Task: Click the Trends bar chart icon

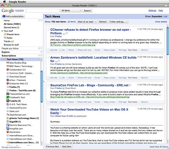Action: 12,41
